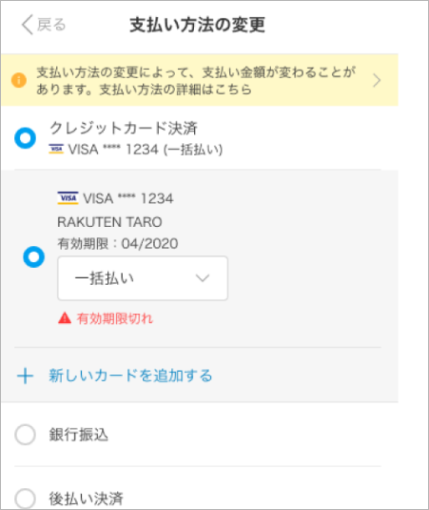Click the クレジットカード決済 heading text
This screenshot has height=510, width=429.
point(124,128)
